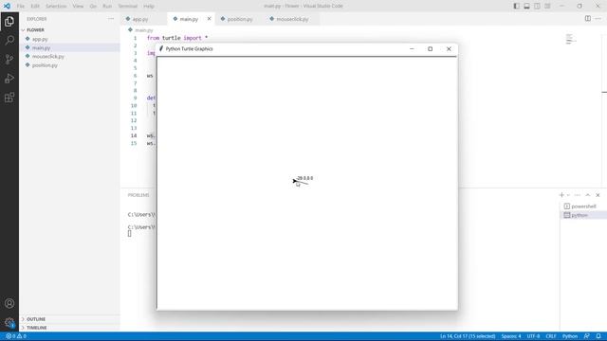This screenshot has width=607, height=341.
Task: Switch to the position.py editor tab
Action: 239,19
